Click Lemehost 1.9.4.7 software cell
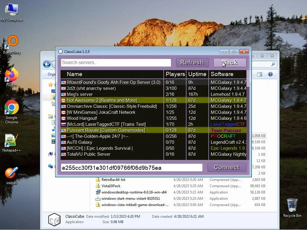The image size is (307, 230). tap(228, 94)
